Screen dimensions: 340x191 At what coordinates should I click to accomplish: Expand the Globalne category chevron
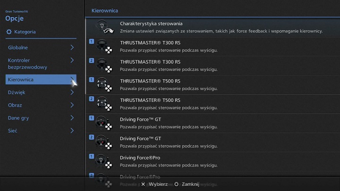(72, 48)
